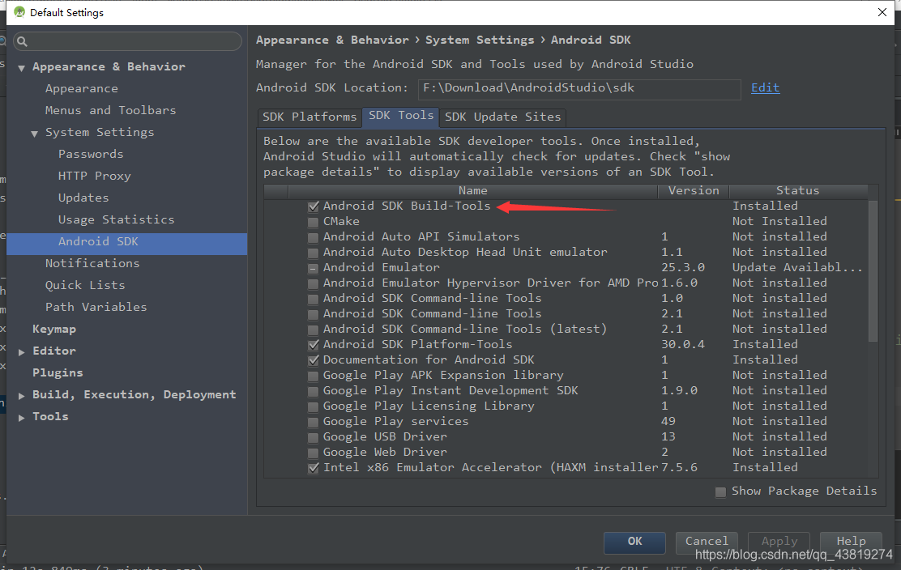Enable Google Play Instant Development SDK
The height and width of the screenshot is (570, 901).
tap(314, 392)
